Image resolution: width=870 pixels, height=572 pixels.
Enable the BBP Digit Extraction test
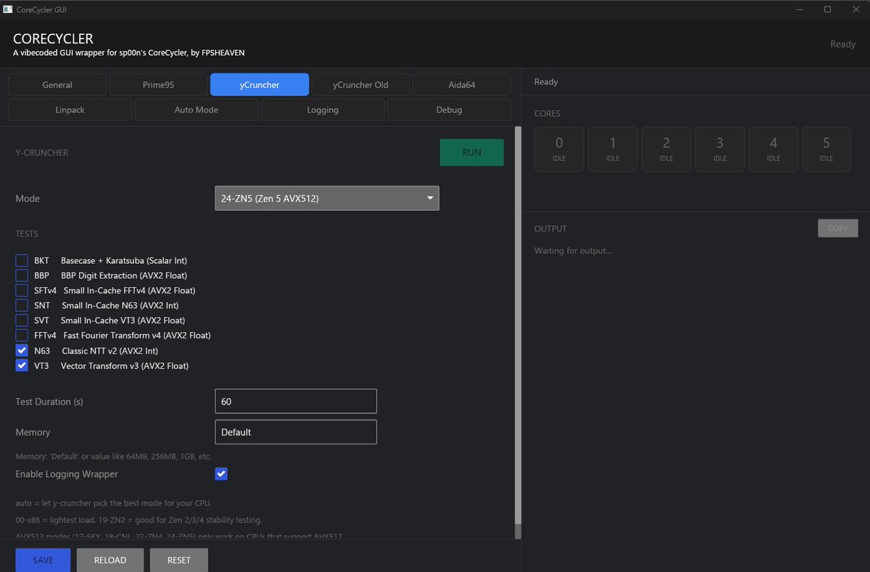pyautogui.click(x=22, y=275)
